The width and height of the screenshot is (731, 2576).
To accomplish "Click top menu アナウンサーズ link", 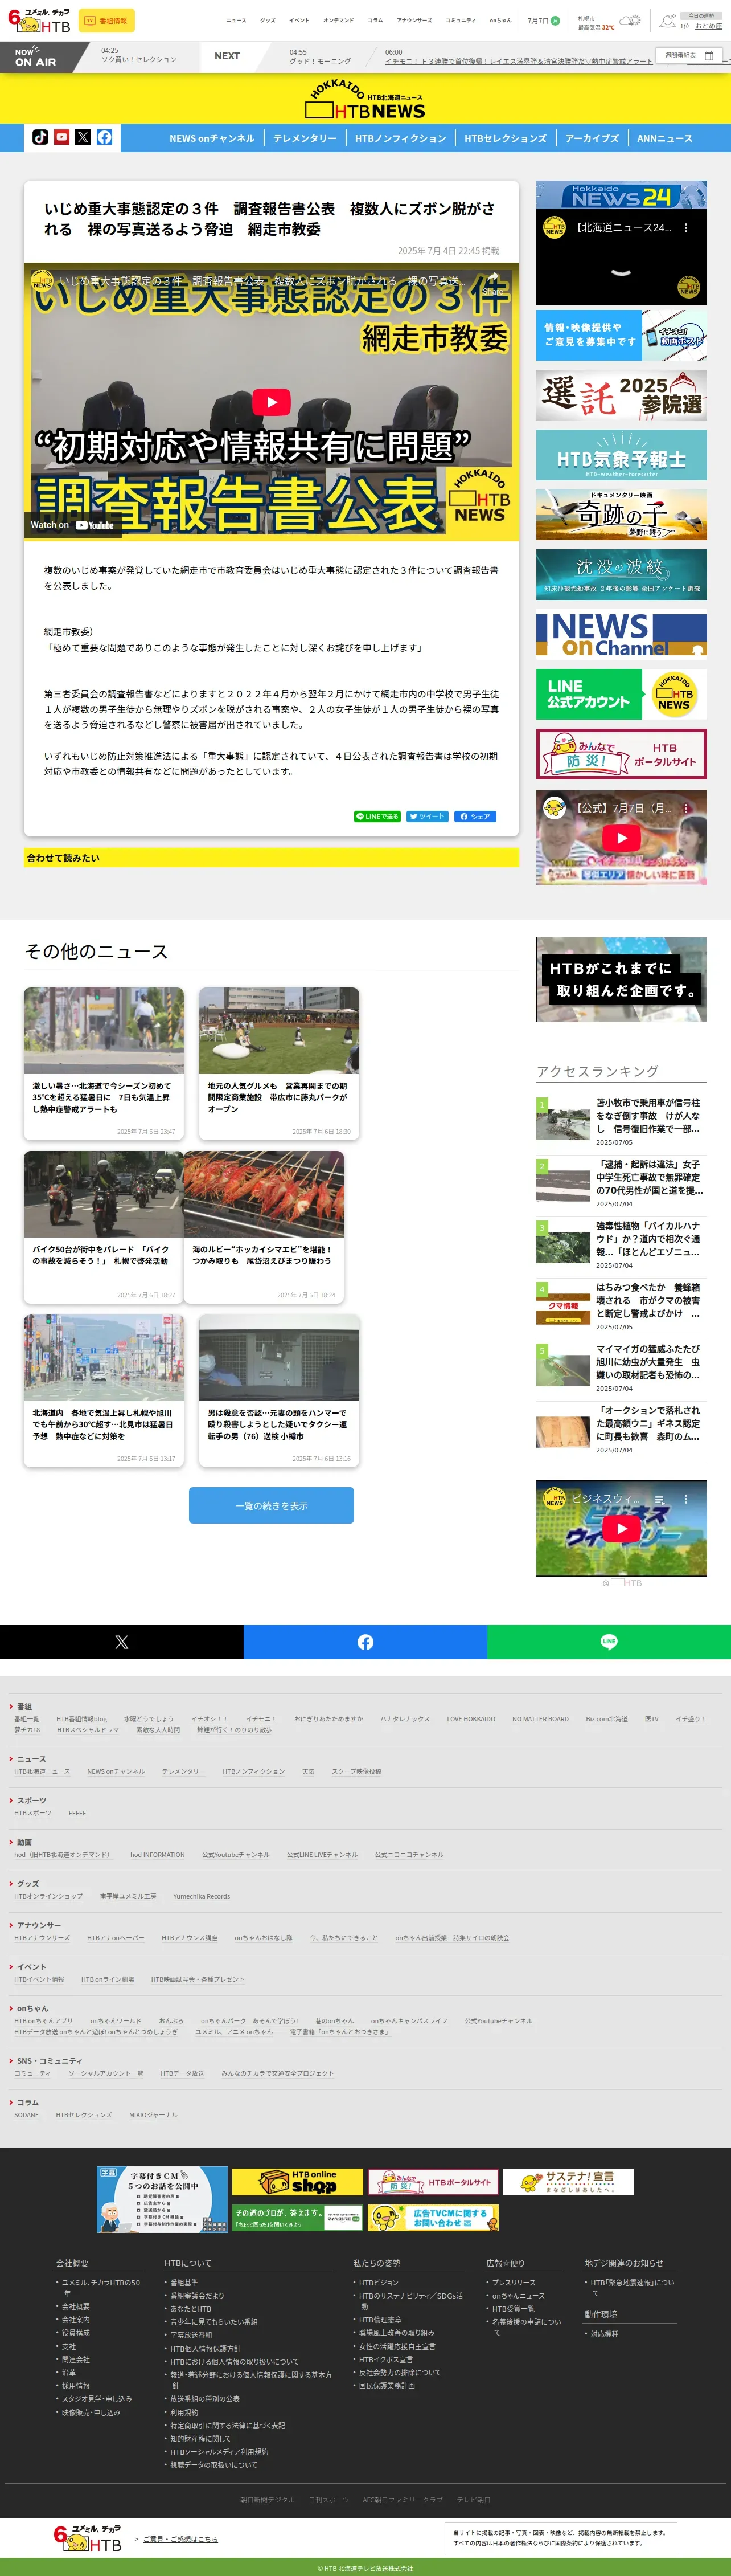I will (413, 20).
